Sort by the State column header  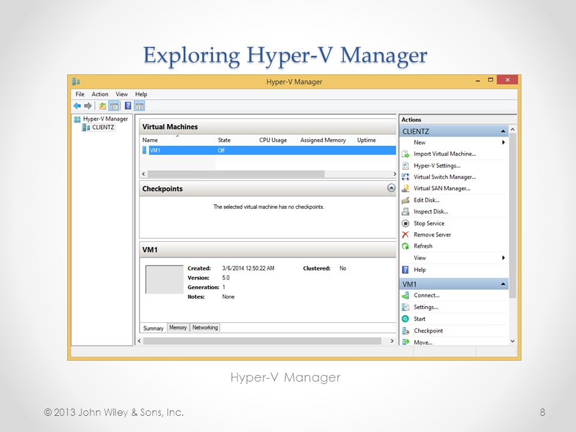[236, 140]
